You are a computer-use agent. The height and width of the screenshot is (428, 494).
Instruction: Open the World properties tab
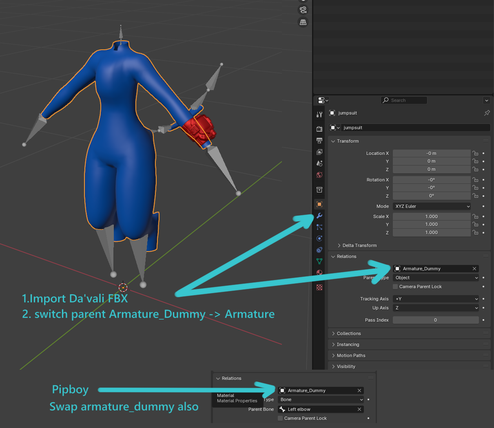click(x=319, y=175)
